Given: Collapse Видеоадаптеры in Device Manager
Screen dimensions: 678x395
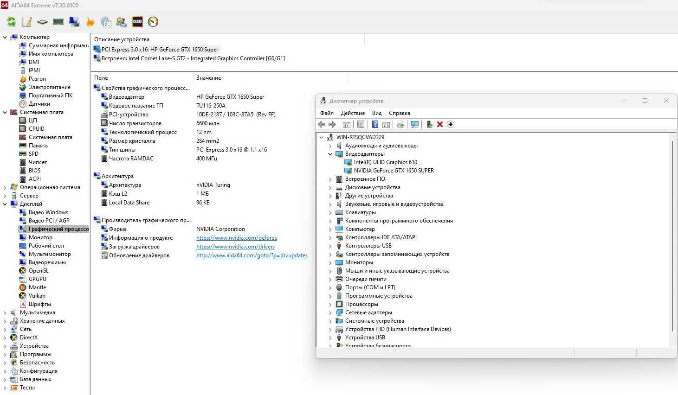Looking at the screenshot, I should click(330, 154).
